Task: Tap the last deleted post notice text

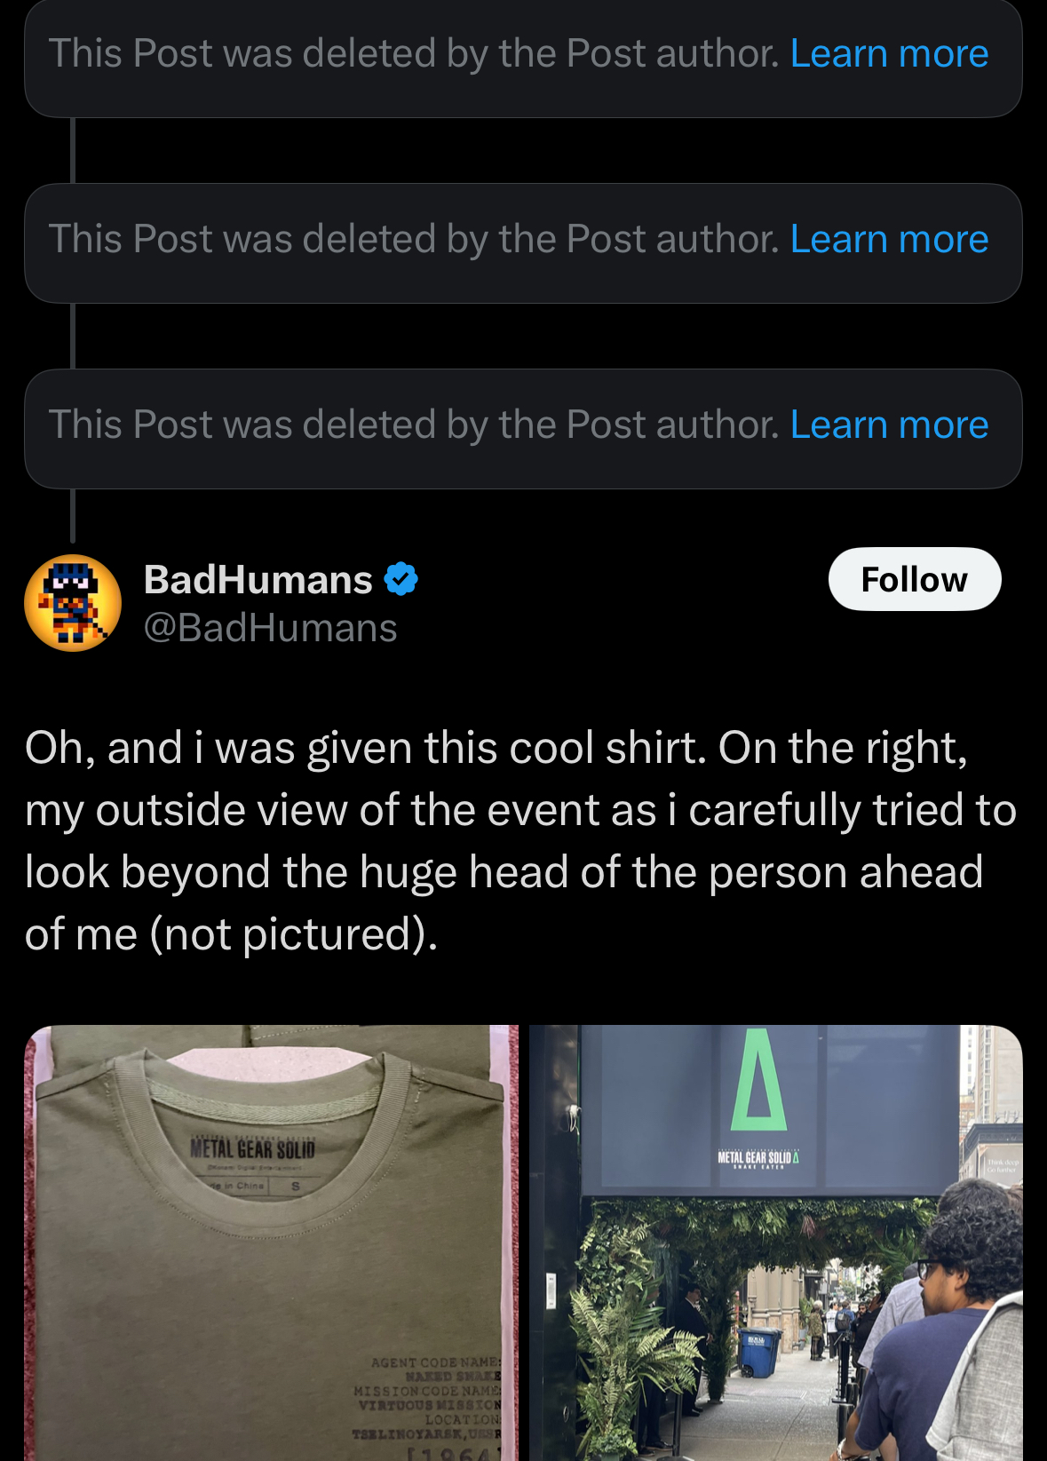Action: pos(414,425)
